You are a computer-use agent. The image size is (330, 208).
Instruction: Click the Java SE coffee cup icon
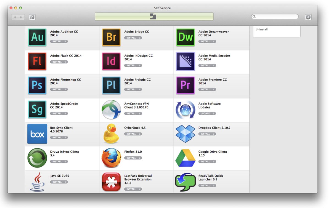coord(37,182)
